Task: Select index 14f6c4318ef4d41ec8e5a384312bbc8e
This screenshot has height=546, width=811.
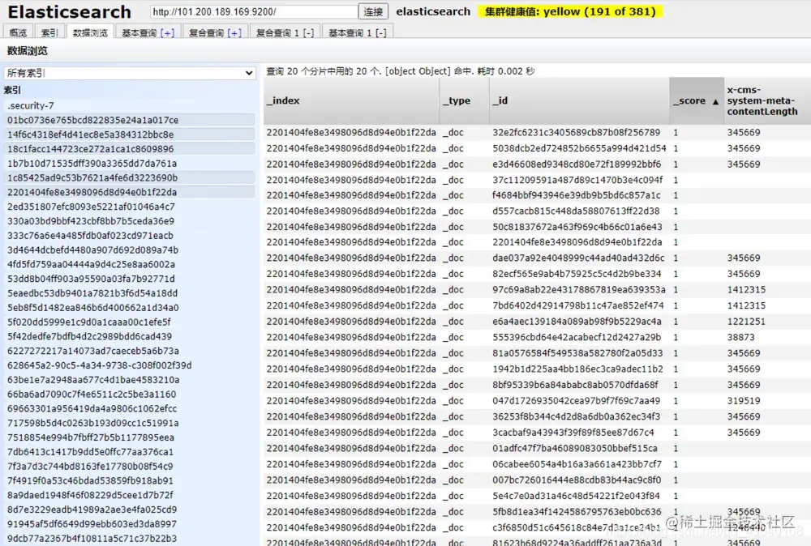Action: [x=129, y=134]
